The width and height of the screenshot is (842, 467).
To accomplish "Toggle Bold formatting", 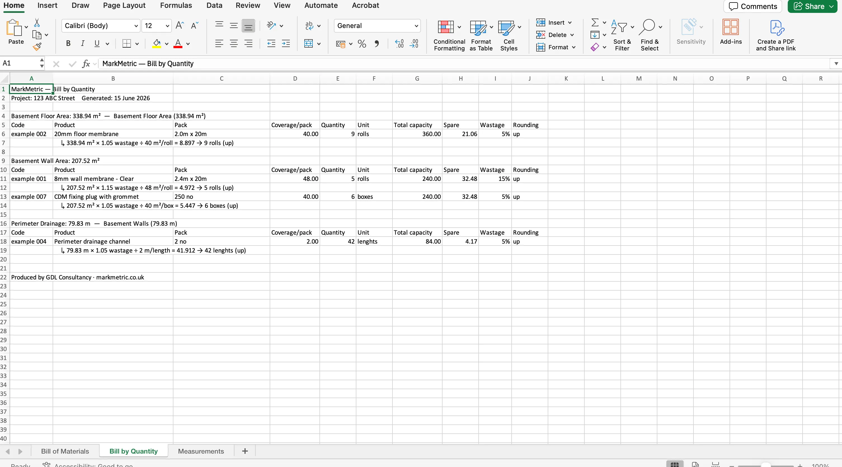I will tap(68, 43).
